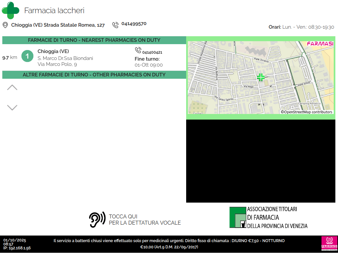The width and height of the screenshot is (338, 253).
Task: Click the Associazione Titolari di Farmacia logo
Action: click(268, 217)
